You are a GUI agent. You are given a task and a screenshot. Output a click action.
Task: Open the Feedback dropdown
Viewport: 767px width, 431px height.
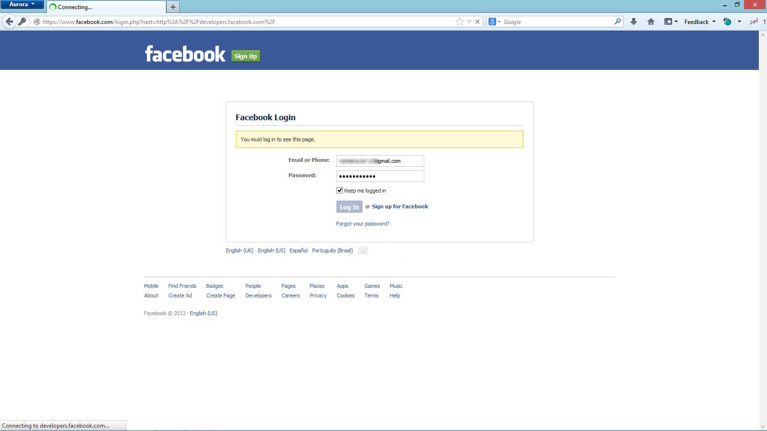coord(700,22)
